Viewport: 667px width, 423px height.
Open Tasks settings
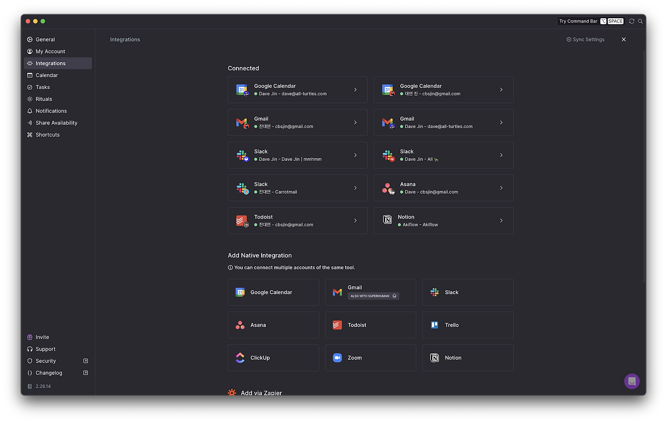pos(58,88)
